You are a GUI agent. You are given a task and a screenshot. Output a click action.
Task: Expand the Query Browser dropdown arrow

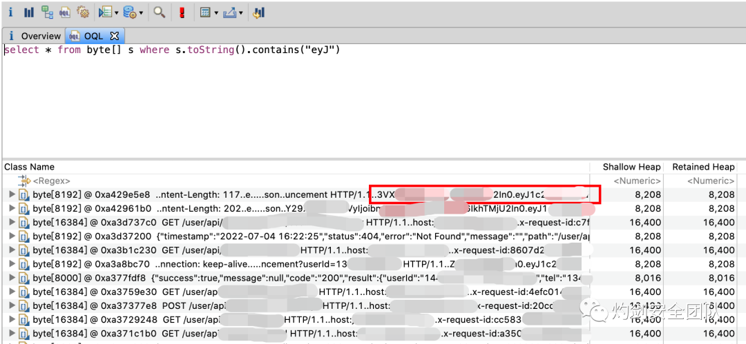[x=141, y=13]
